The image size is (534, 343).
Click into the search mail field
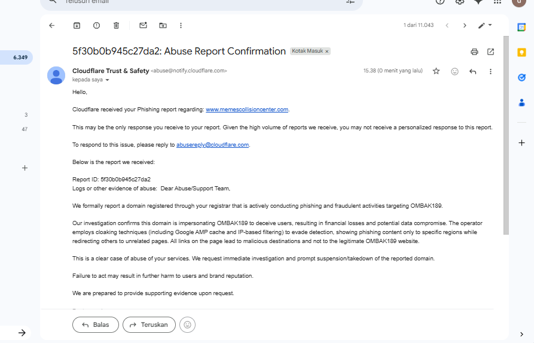tap(201, 2)
